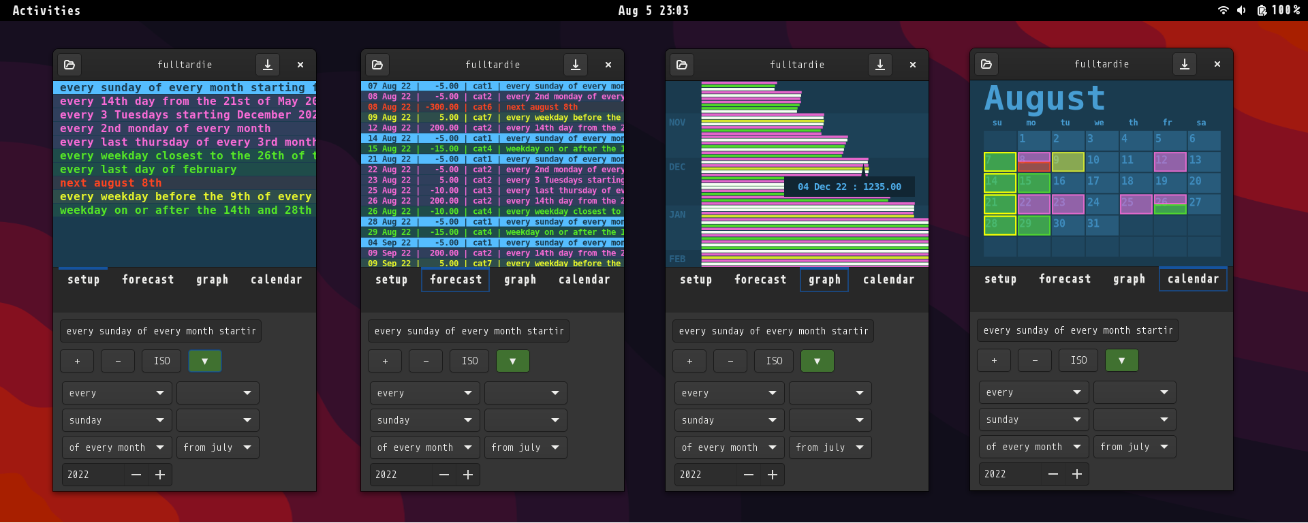Decrease year 2022 in first window
The image size is (1308, 523).
coord(136,475)
